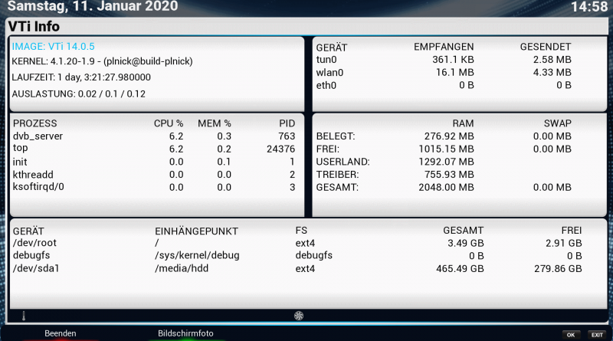Click RAM value 1015.15 MB

point(447,149)
